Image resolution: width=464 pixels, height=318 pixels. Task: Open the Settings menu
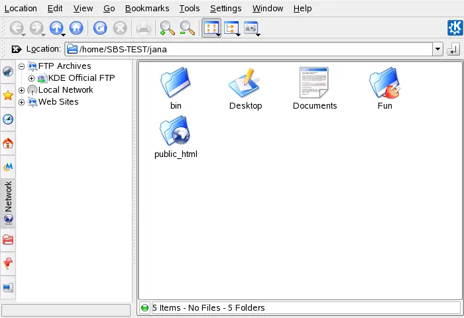click(x=225, y=9)
